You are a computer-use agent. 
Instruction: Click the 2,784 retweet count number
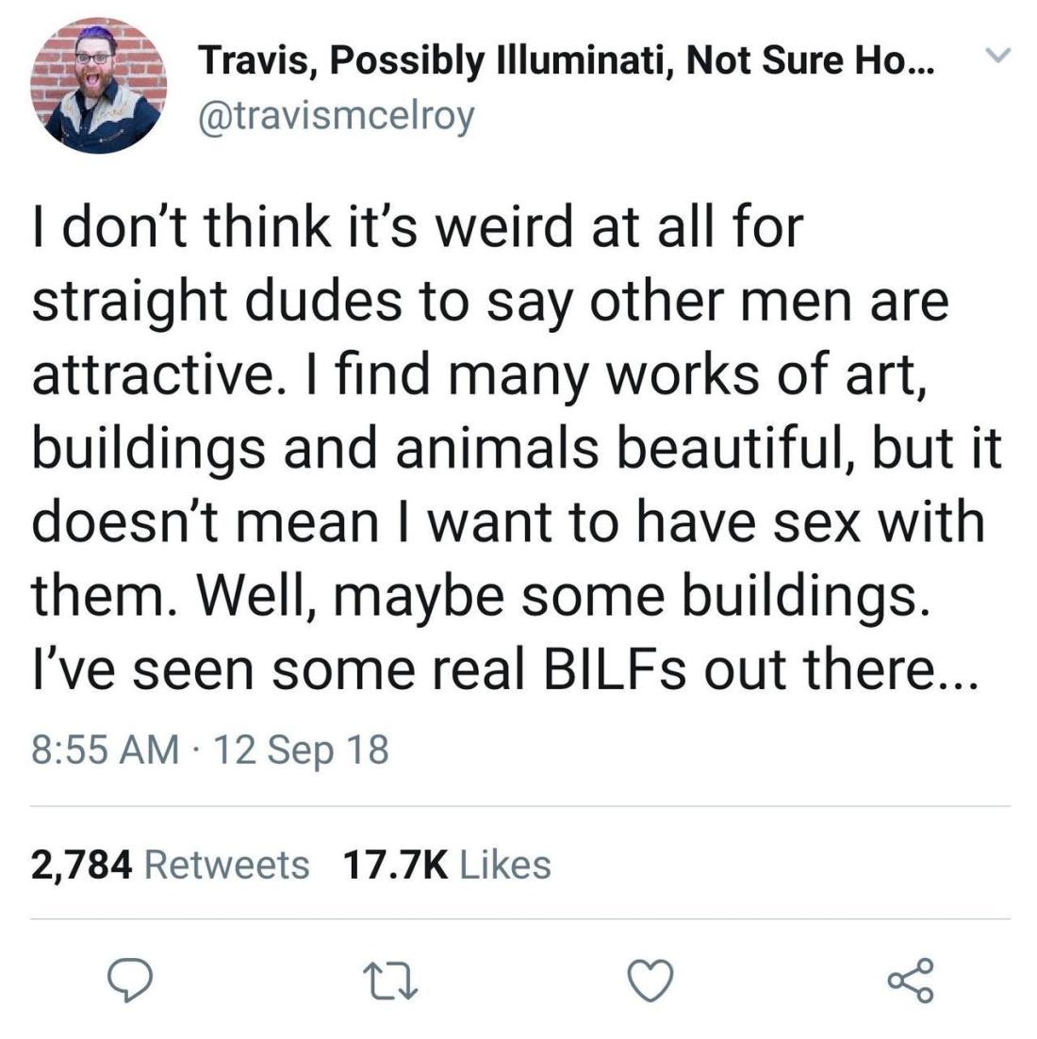(x=81, y=864)
